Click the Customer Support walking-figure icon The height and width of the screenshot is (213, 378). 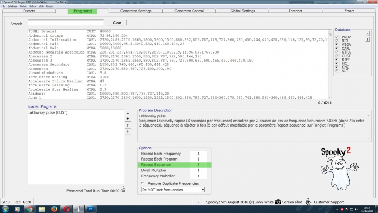pyautogui.click(x=308, y=202)
